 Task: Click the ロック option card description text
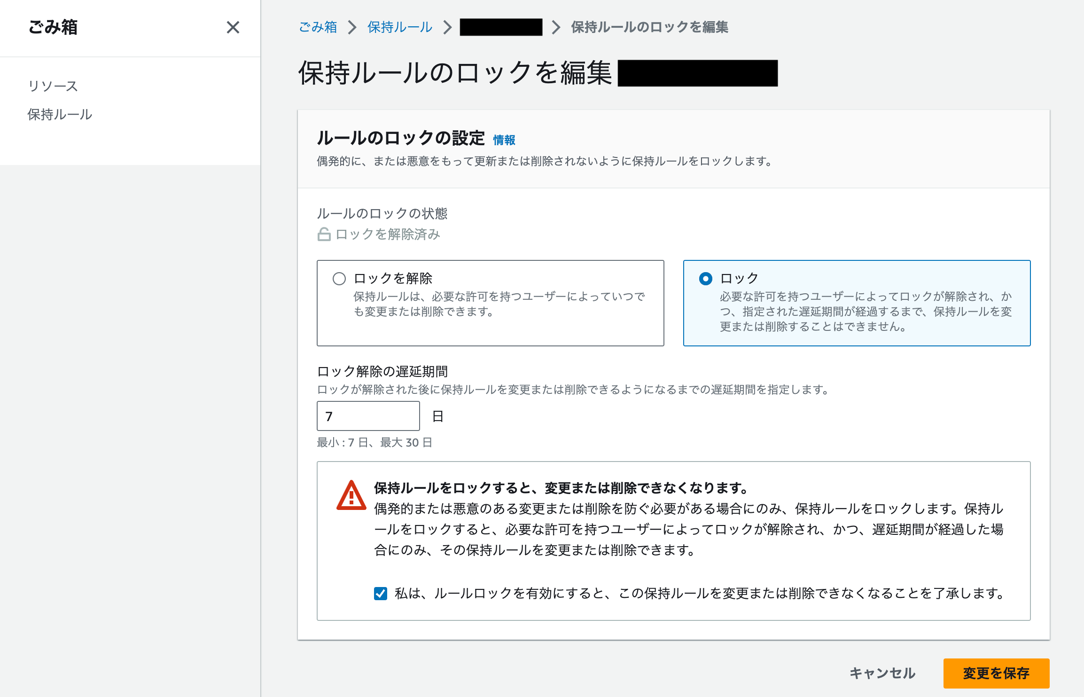pos(866,311)
